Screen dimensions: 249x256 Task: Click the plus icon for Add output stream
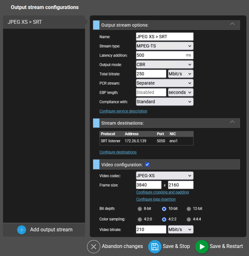point(22,230)
